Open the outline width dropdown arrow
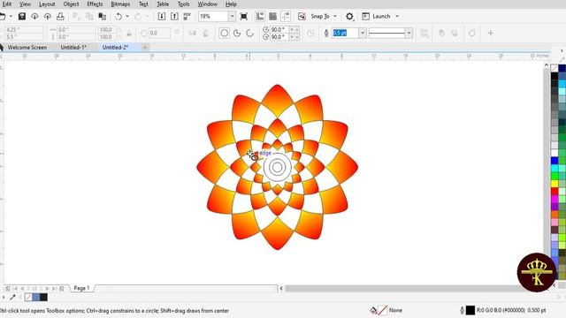566x318 pixels. [x=363, y=34]
